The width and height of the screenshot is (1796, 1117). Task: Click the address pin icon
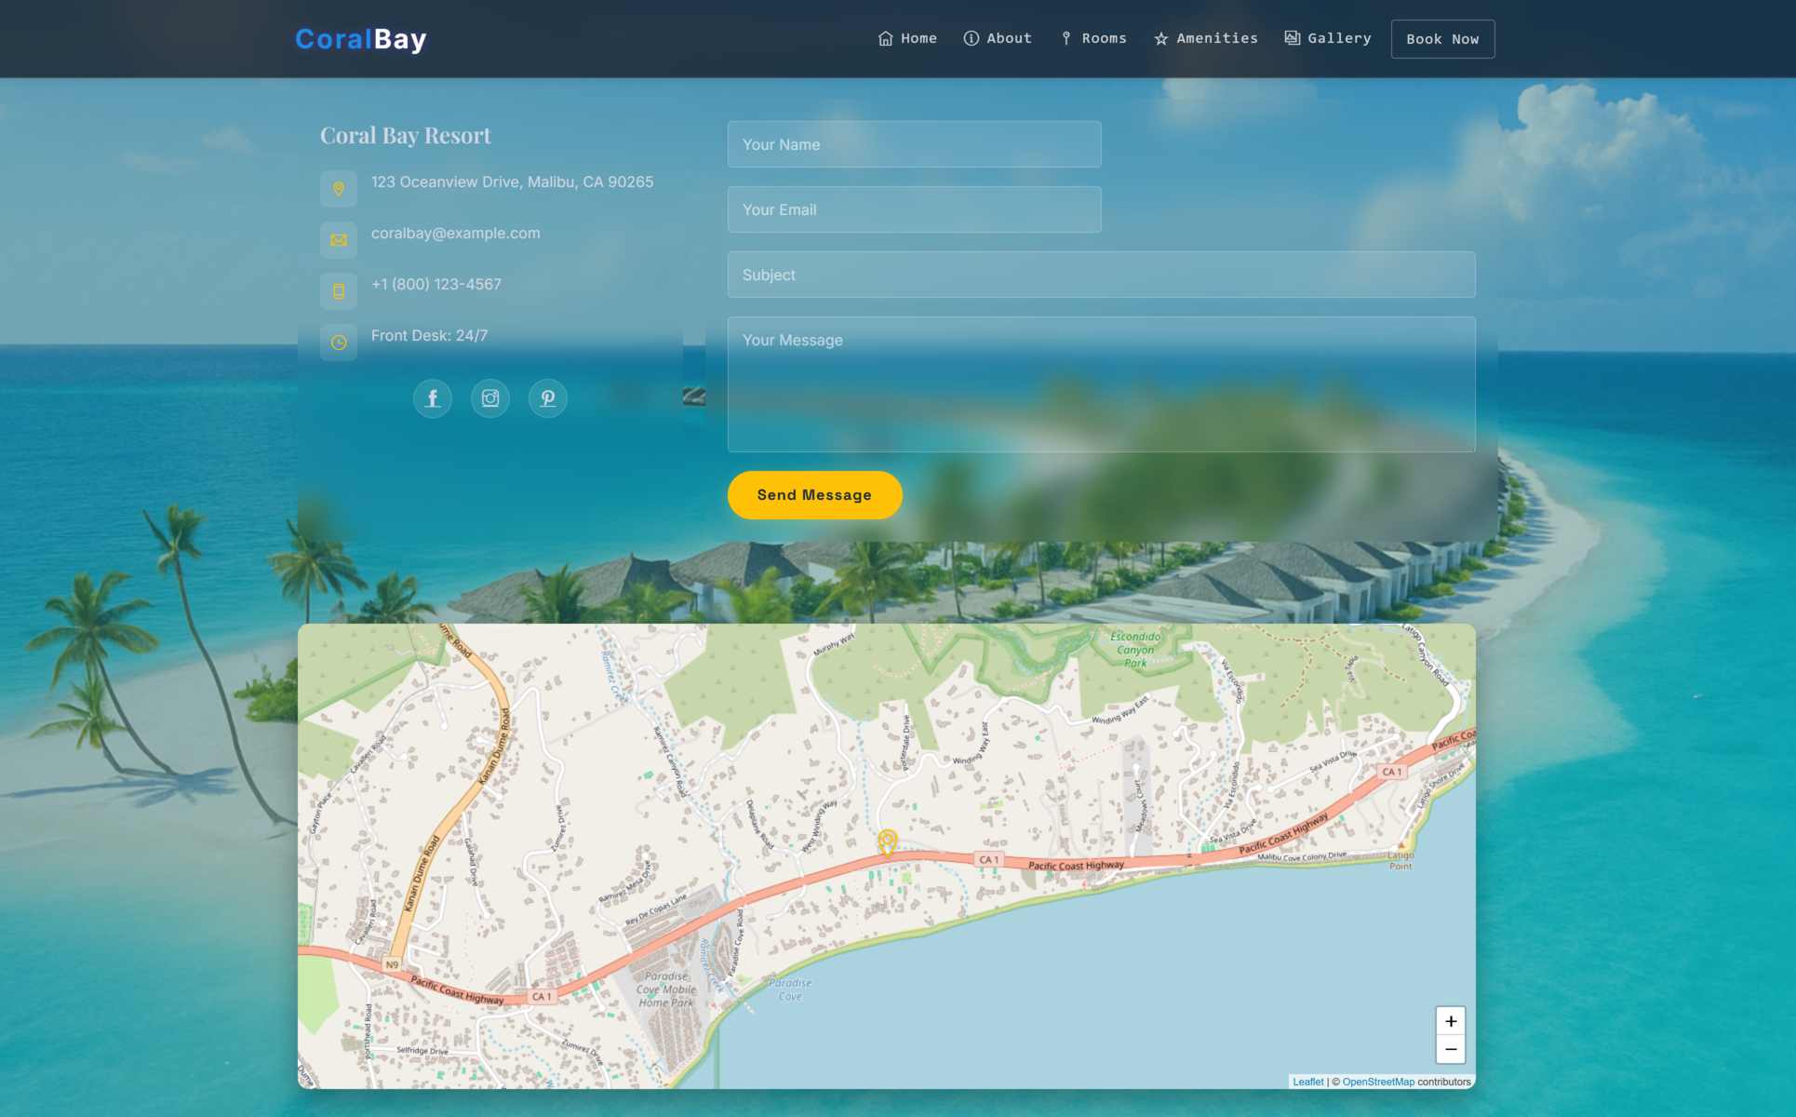pyautogui.click(x=339, y=189)
